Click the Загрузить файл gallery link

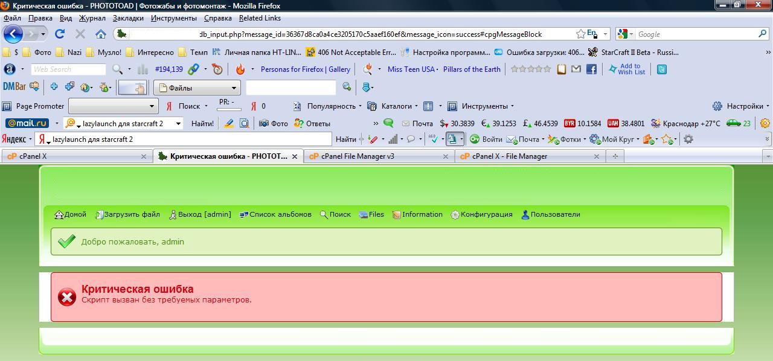pos(127,214)
